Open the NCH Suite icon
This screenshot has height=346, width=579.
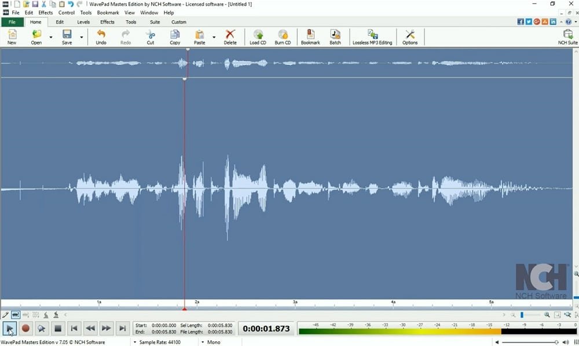coord(567,37)
